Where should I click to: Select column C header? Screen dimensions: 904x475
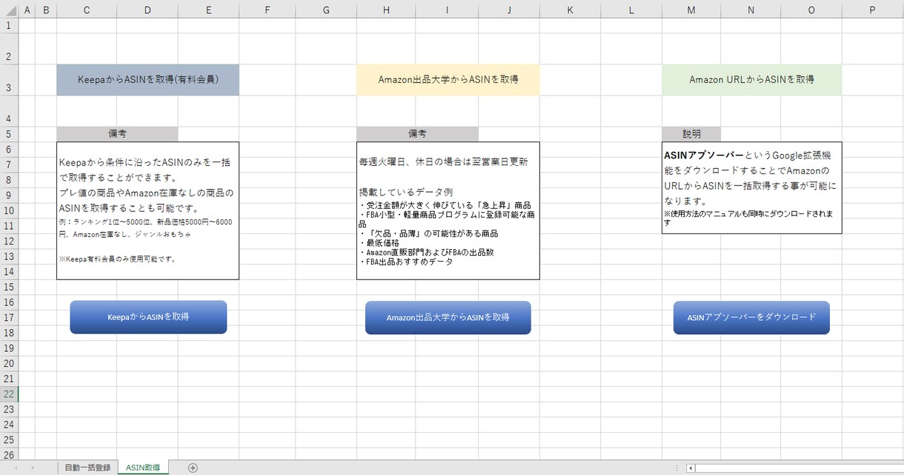(x=87, y=9)
